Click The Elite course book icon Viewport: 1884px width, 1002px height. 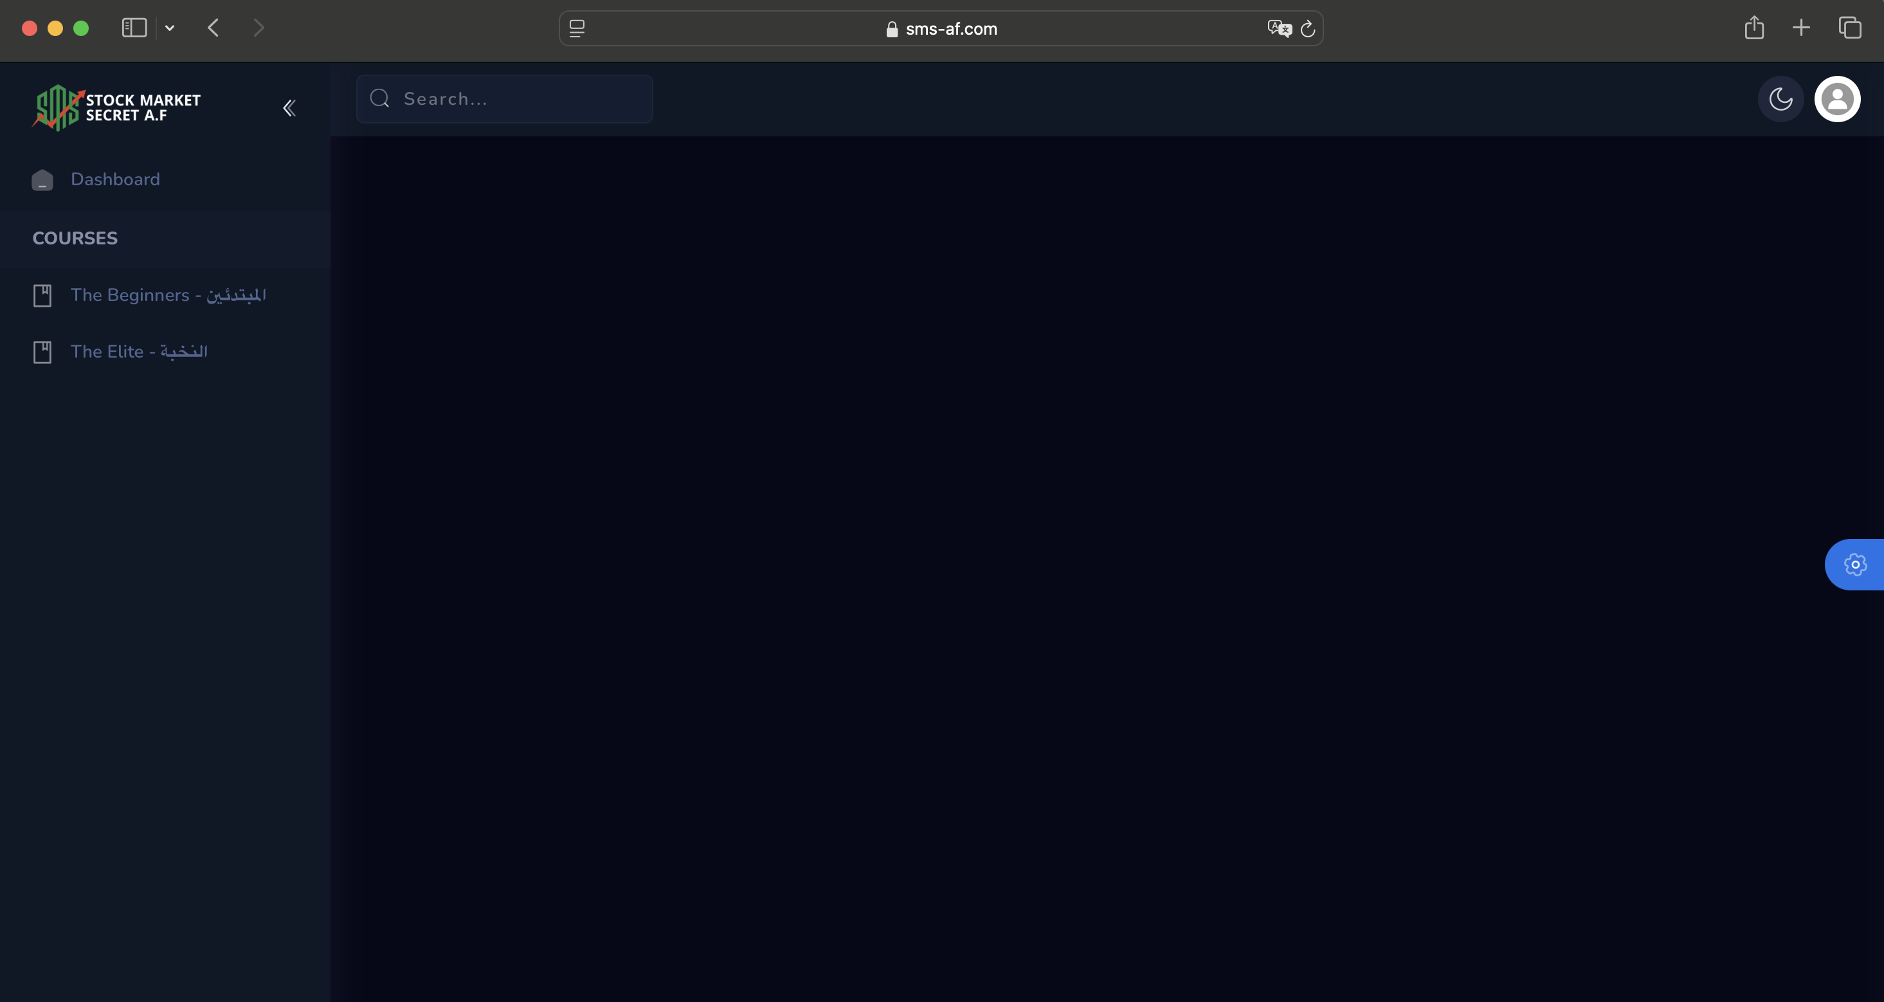pyautogui.click(x=41, y=351)
